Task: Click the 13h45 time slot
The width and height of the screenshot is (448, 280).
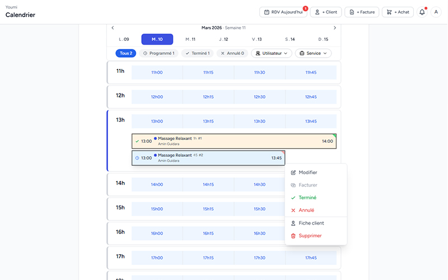Action: point(311,121)
